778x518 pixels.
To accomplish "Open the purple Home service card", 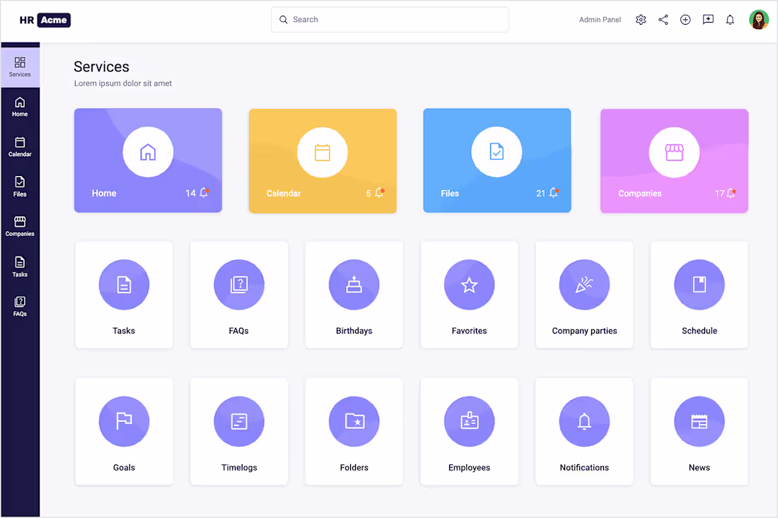I will coord(148,160).
